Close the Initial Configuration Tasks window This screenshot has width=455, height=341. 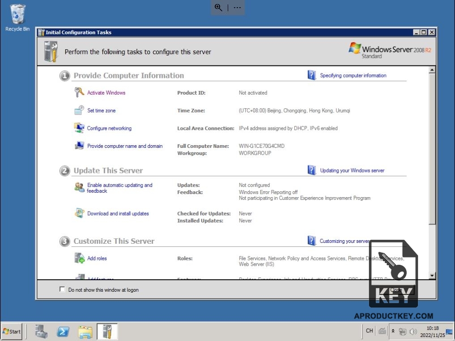pos(432,32)
